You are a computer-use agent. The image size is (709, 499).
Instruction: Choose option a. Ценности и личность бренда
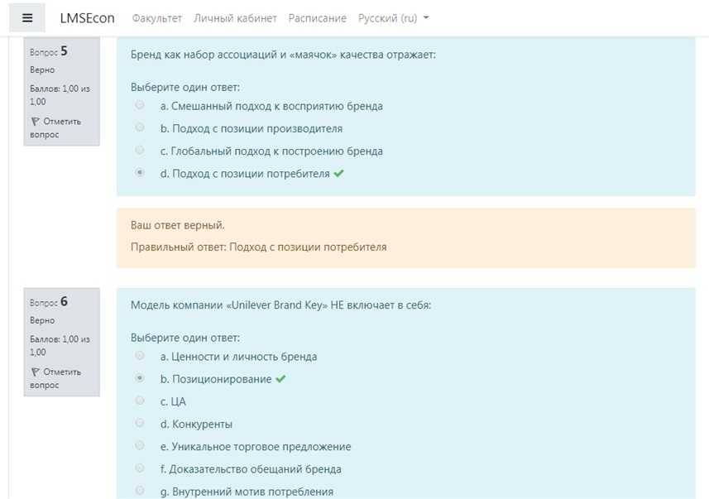[140, 356]
